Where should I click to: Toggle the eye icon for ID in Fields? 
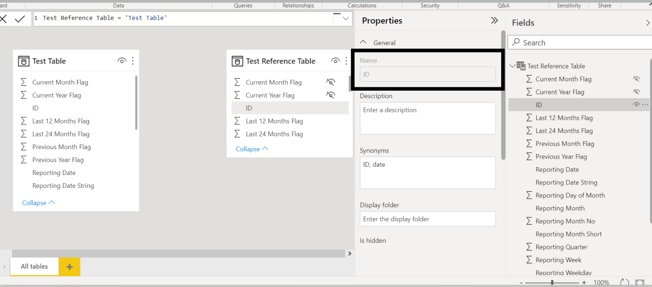pyautogui.click(x=636, y=105)
